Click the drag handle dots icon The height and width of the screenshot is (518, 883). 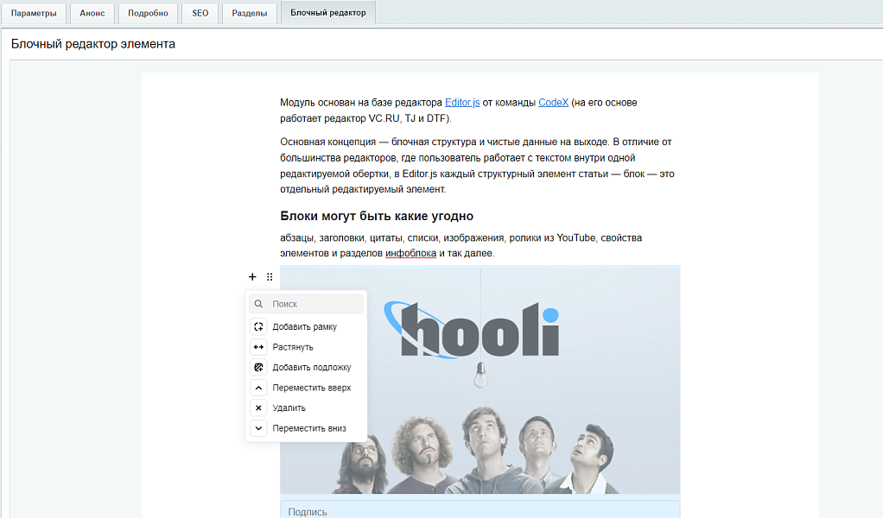tap(270, 277)
